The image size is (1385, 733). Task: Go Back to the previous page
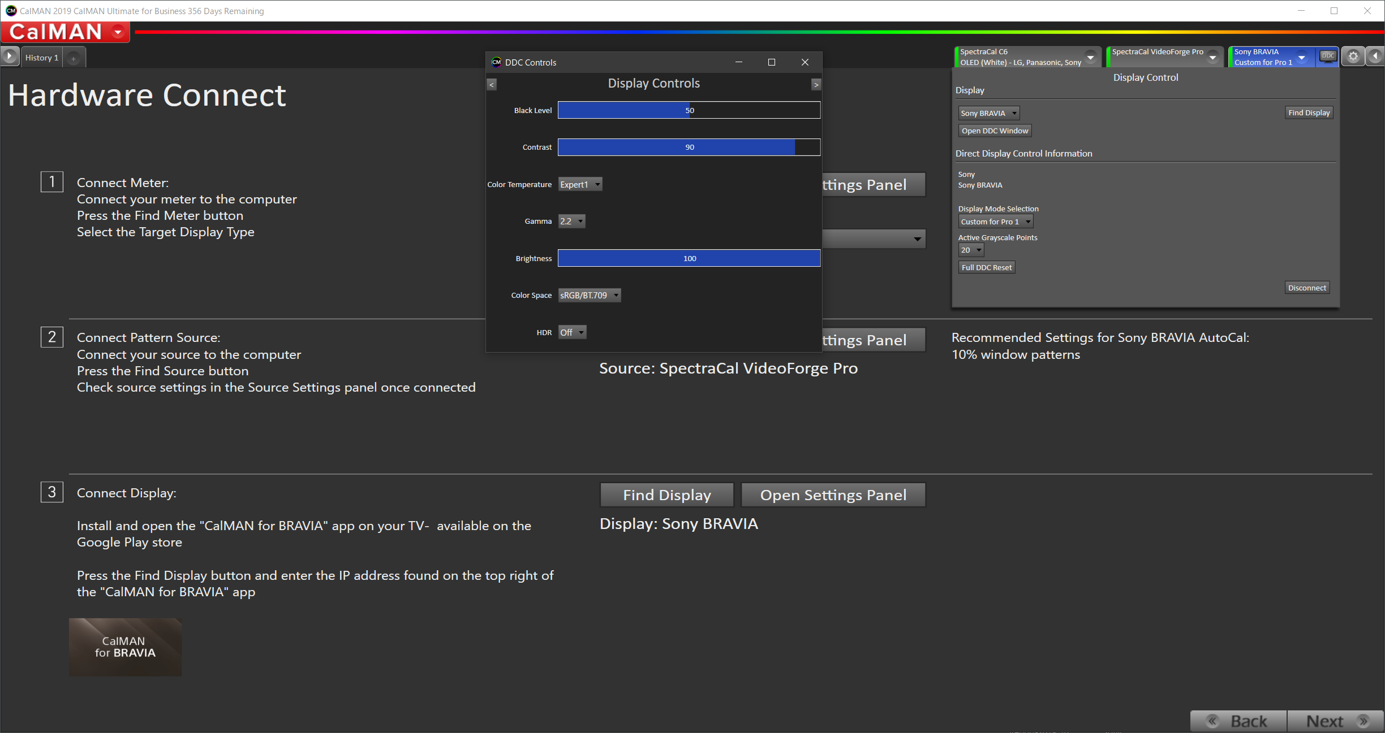click(1238, 721)
